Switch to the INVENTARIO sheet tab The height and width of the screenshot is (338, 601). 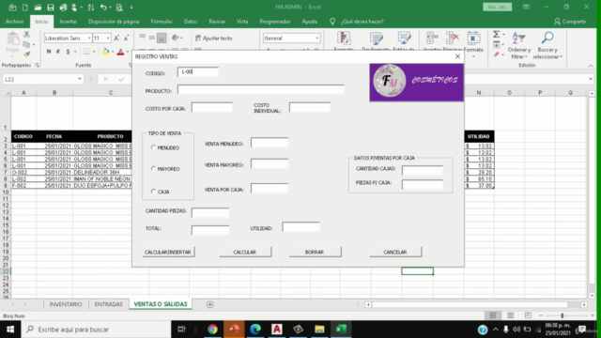click(66, 304)
